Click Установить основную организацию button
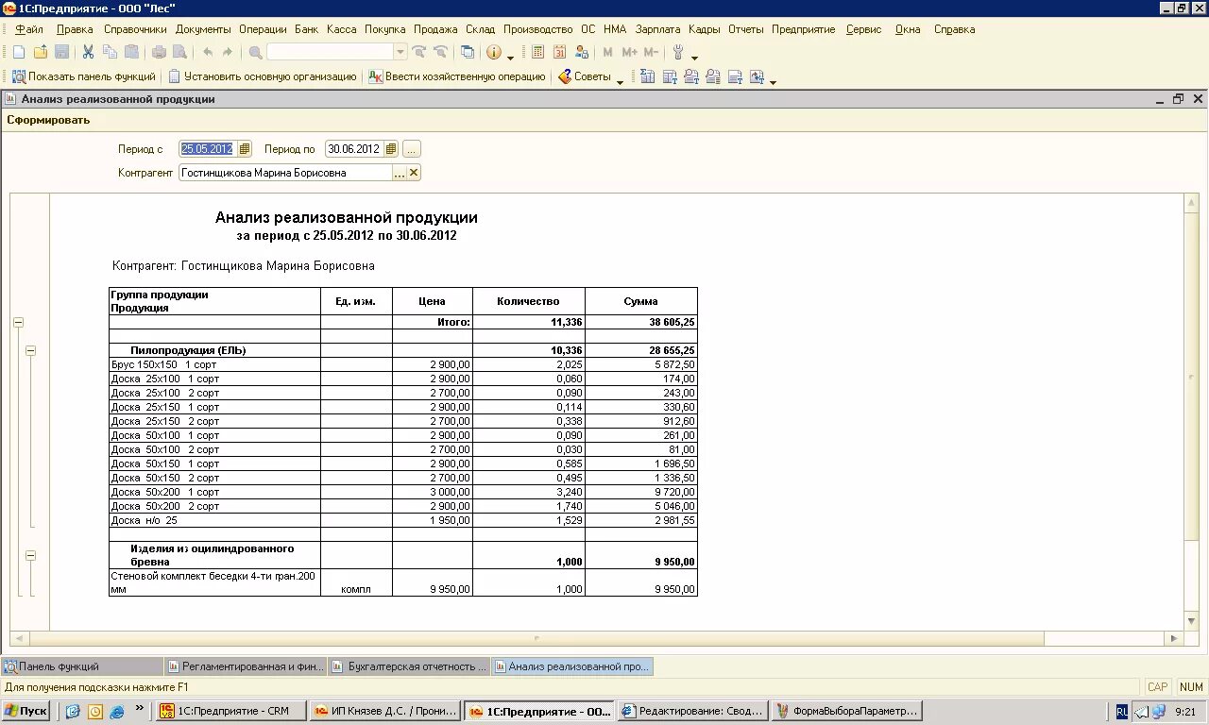This screenshot has width=1209, height=725. coord(263,76)
